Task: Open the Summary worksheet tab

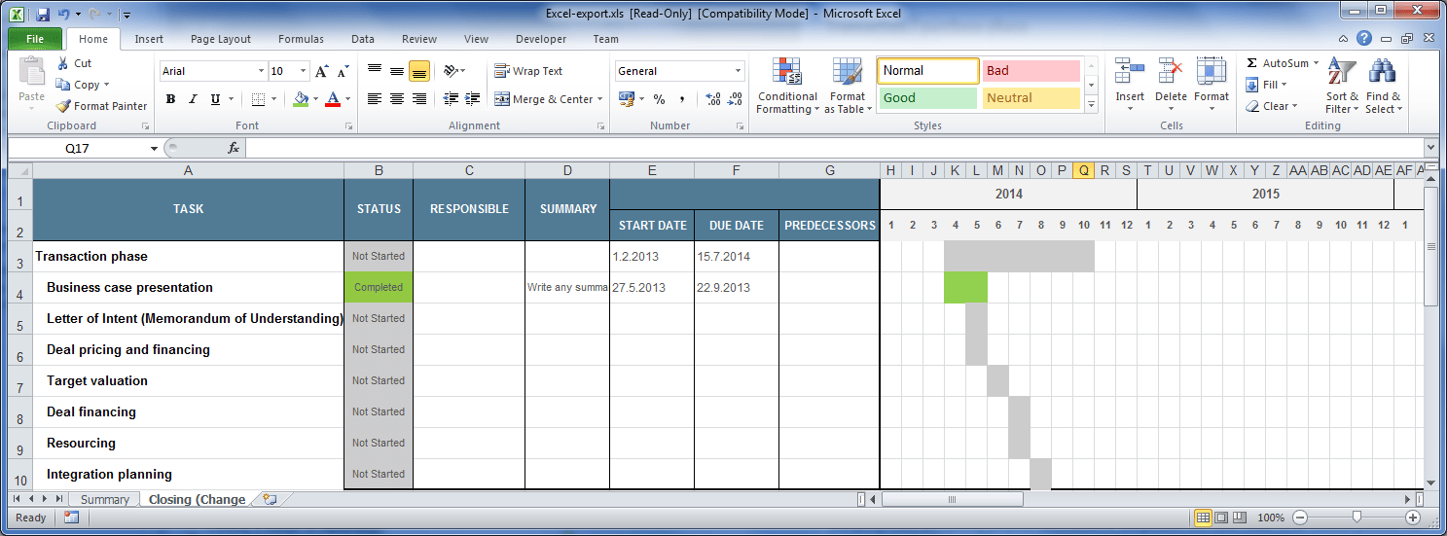Action: coord(104,499)
